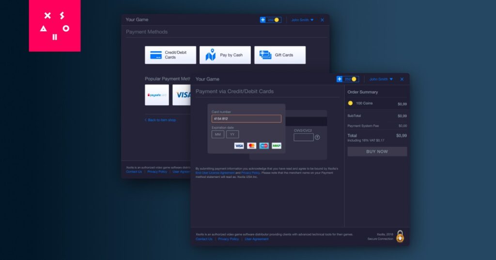Click the MM expiration month field
Viewport: 496px width, 260px height.
pos(218,134)
